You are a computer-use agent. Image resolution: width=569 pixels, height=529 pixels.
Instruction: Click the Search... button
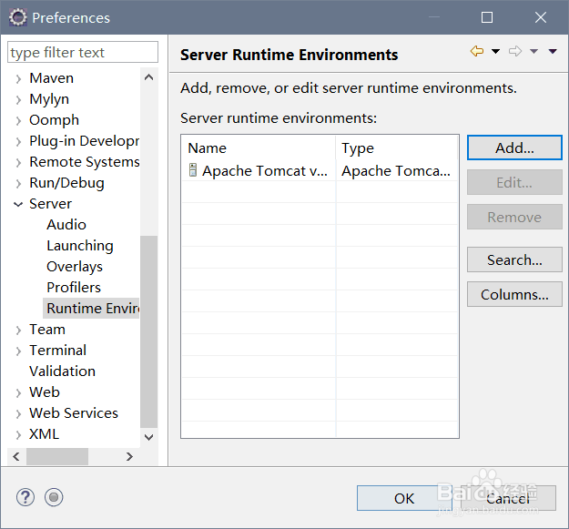pos(514,260)
